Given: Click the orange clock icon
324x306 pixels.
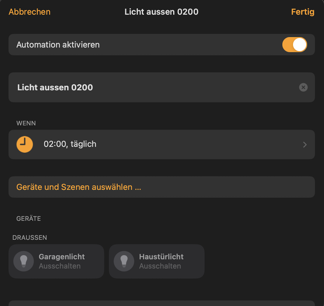Looking at the screenshot, I should point(25,144).
